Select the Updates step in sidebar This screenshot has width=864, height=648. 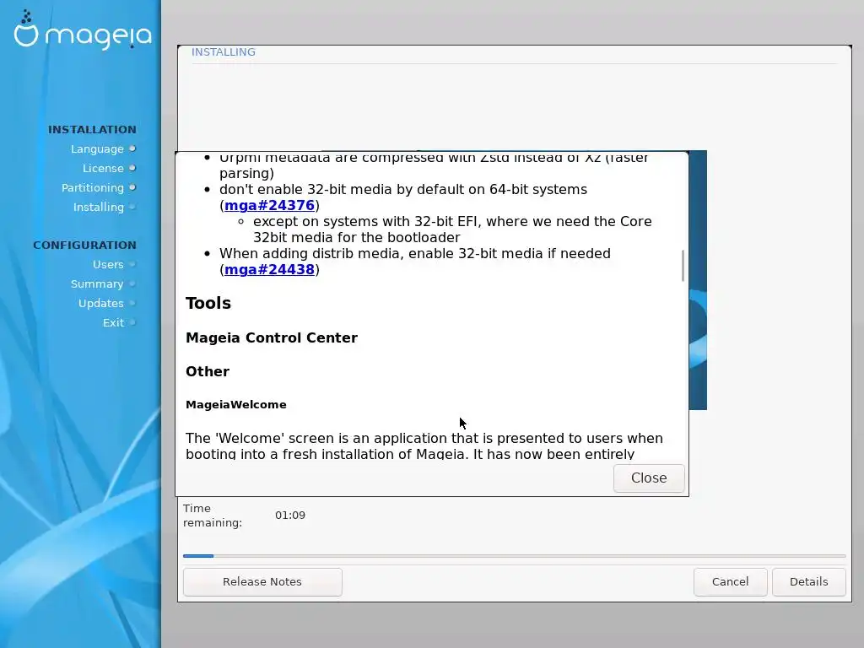(101, 303)
